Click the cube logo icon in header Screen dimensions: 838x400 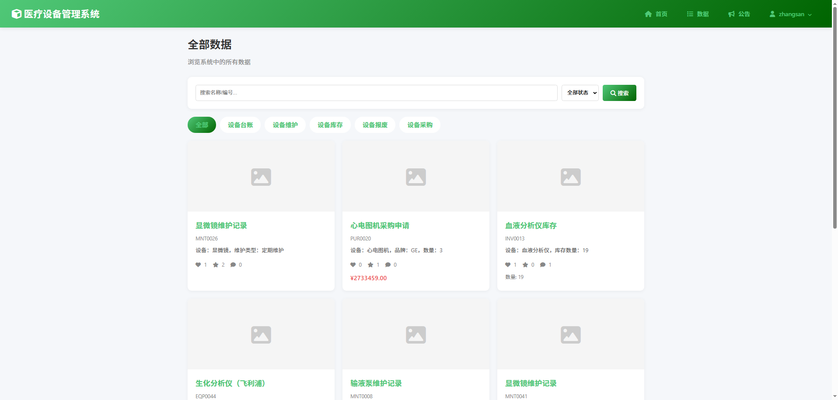click(x=16, y=14)
